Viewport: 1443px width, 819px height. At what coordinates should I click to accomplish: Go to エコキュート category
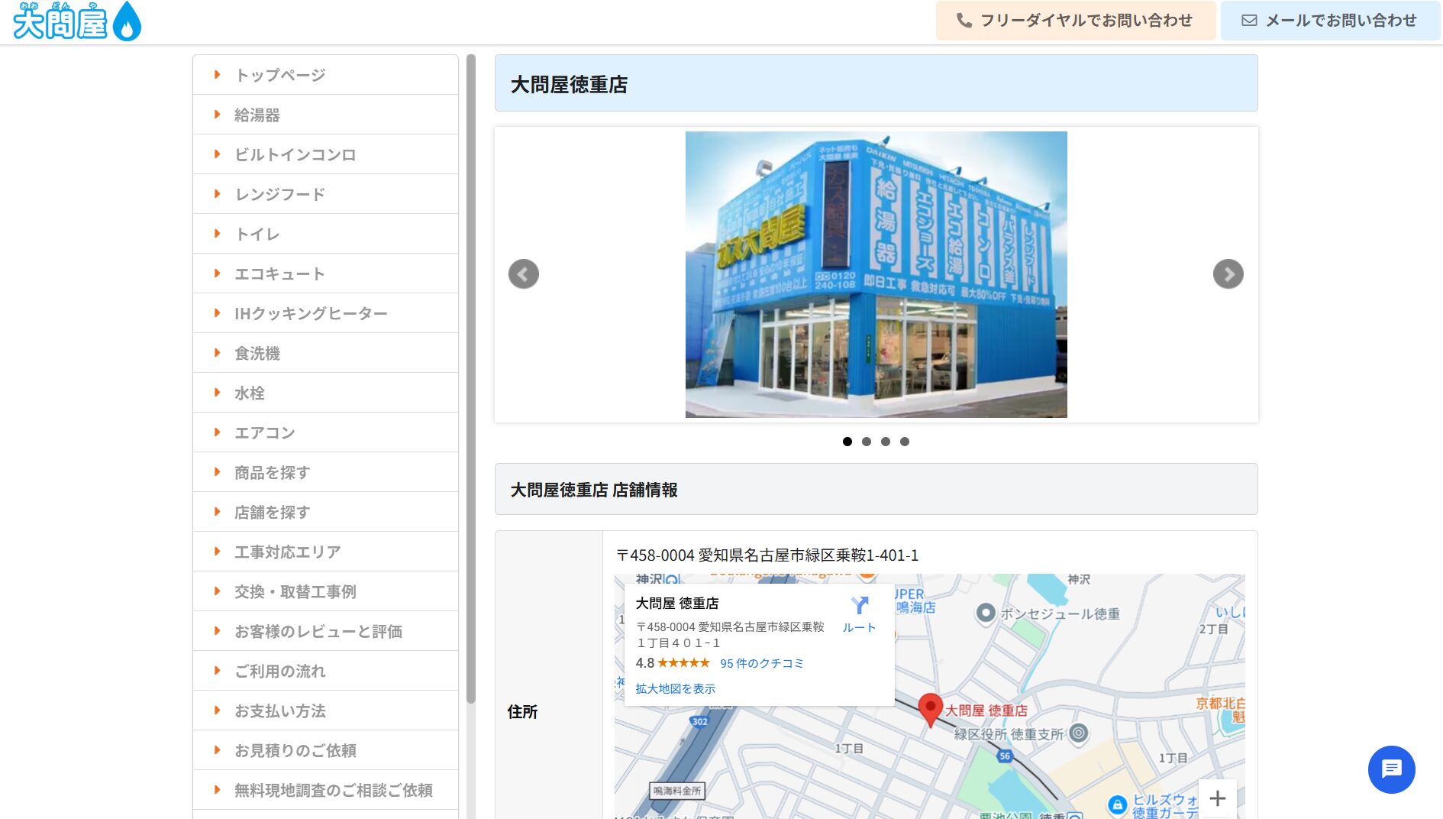click(326, 274)
